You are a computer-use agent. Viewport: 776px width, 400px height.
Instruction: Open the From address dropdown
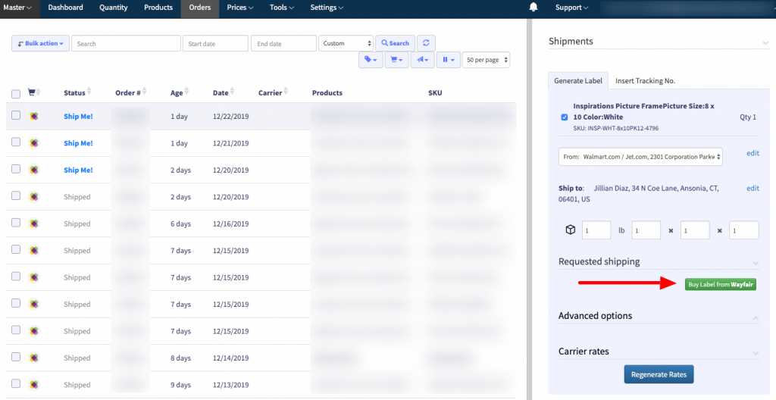(640, 156)
